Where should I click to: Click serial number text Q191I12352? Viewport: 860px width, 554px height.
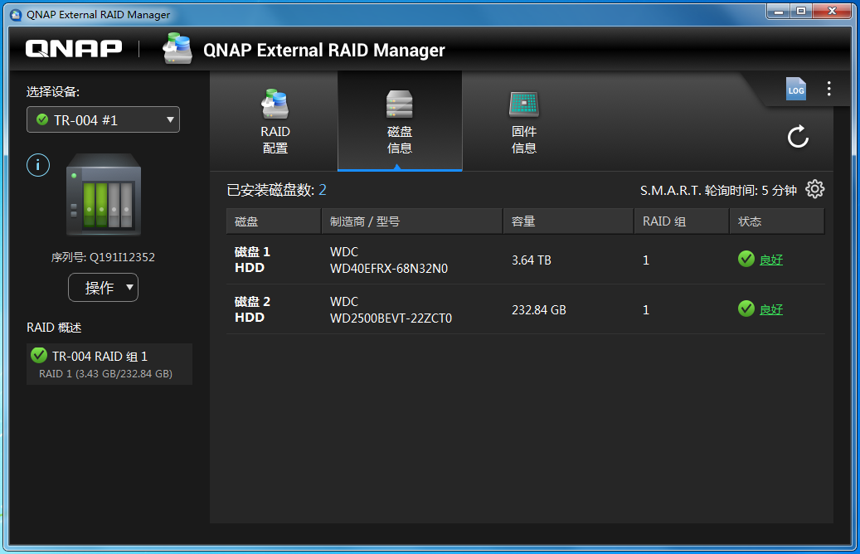(x=122, y=257)
